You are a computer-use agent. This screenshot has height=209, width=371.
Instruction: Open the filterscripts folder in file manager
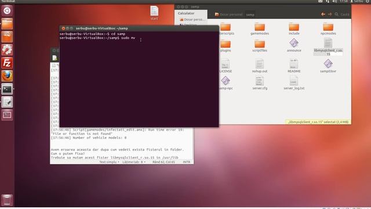coord(225,29)
